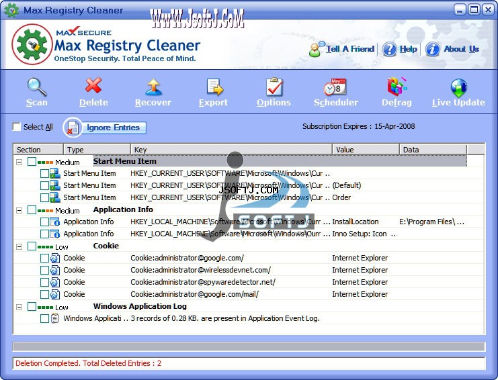Check the Application Info group checkbox

click(32, 210)
